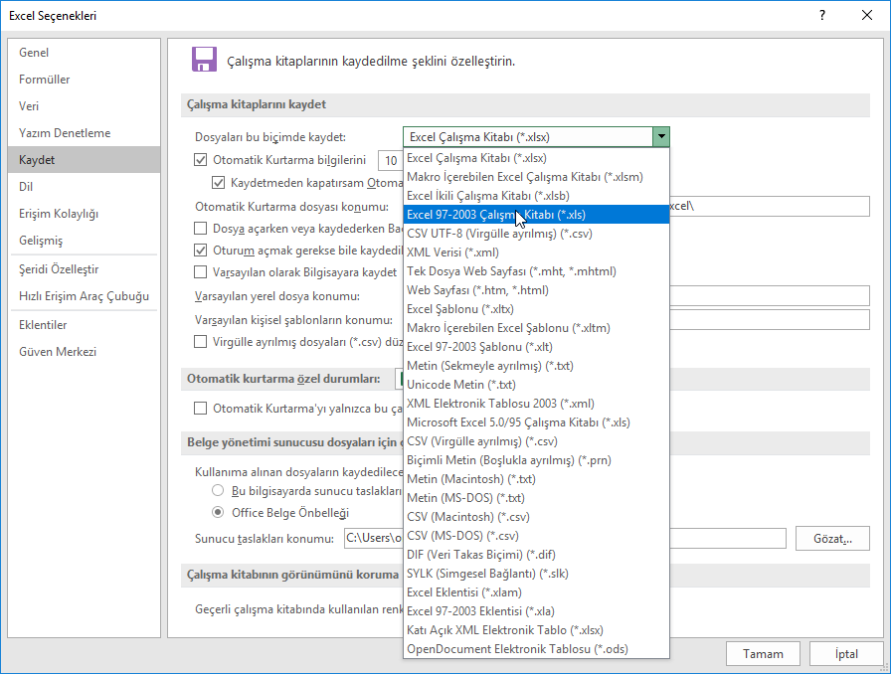Close the Excel Seçenekleri dialog

point(866,15)
